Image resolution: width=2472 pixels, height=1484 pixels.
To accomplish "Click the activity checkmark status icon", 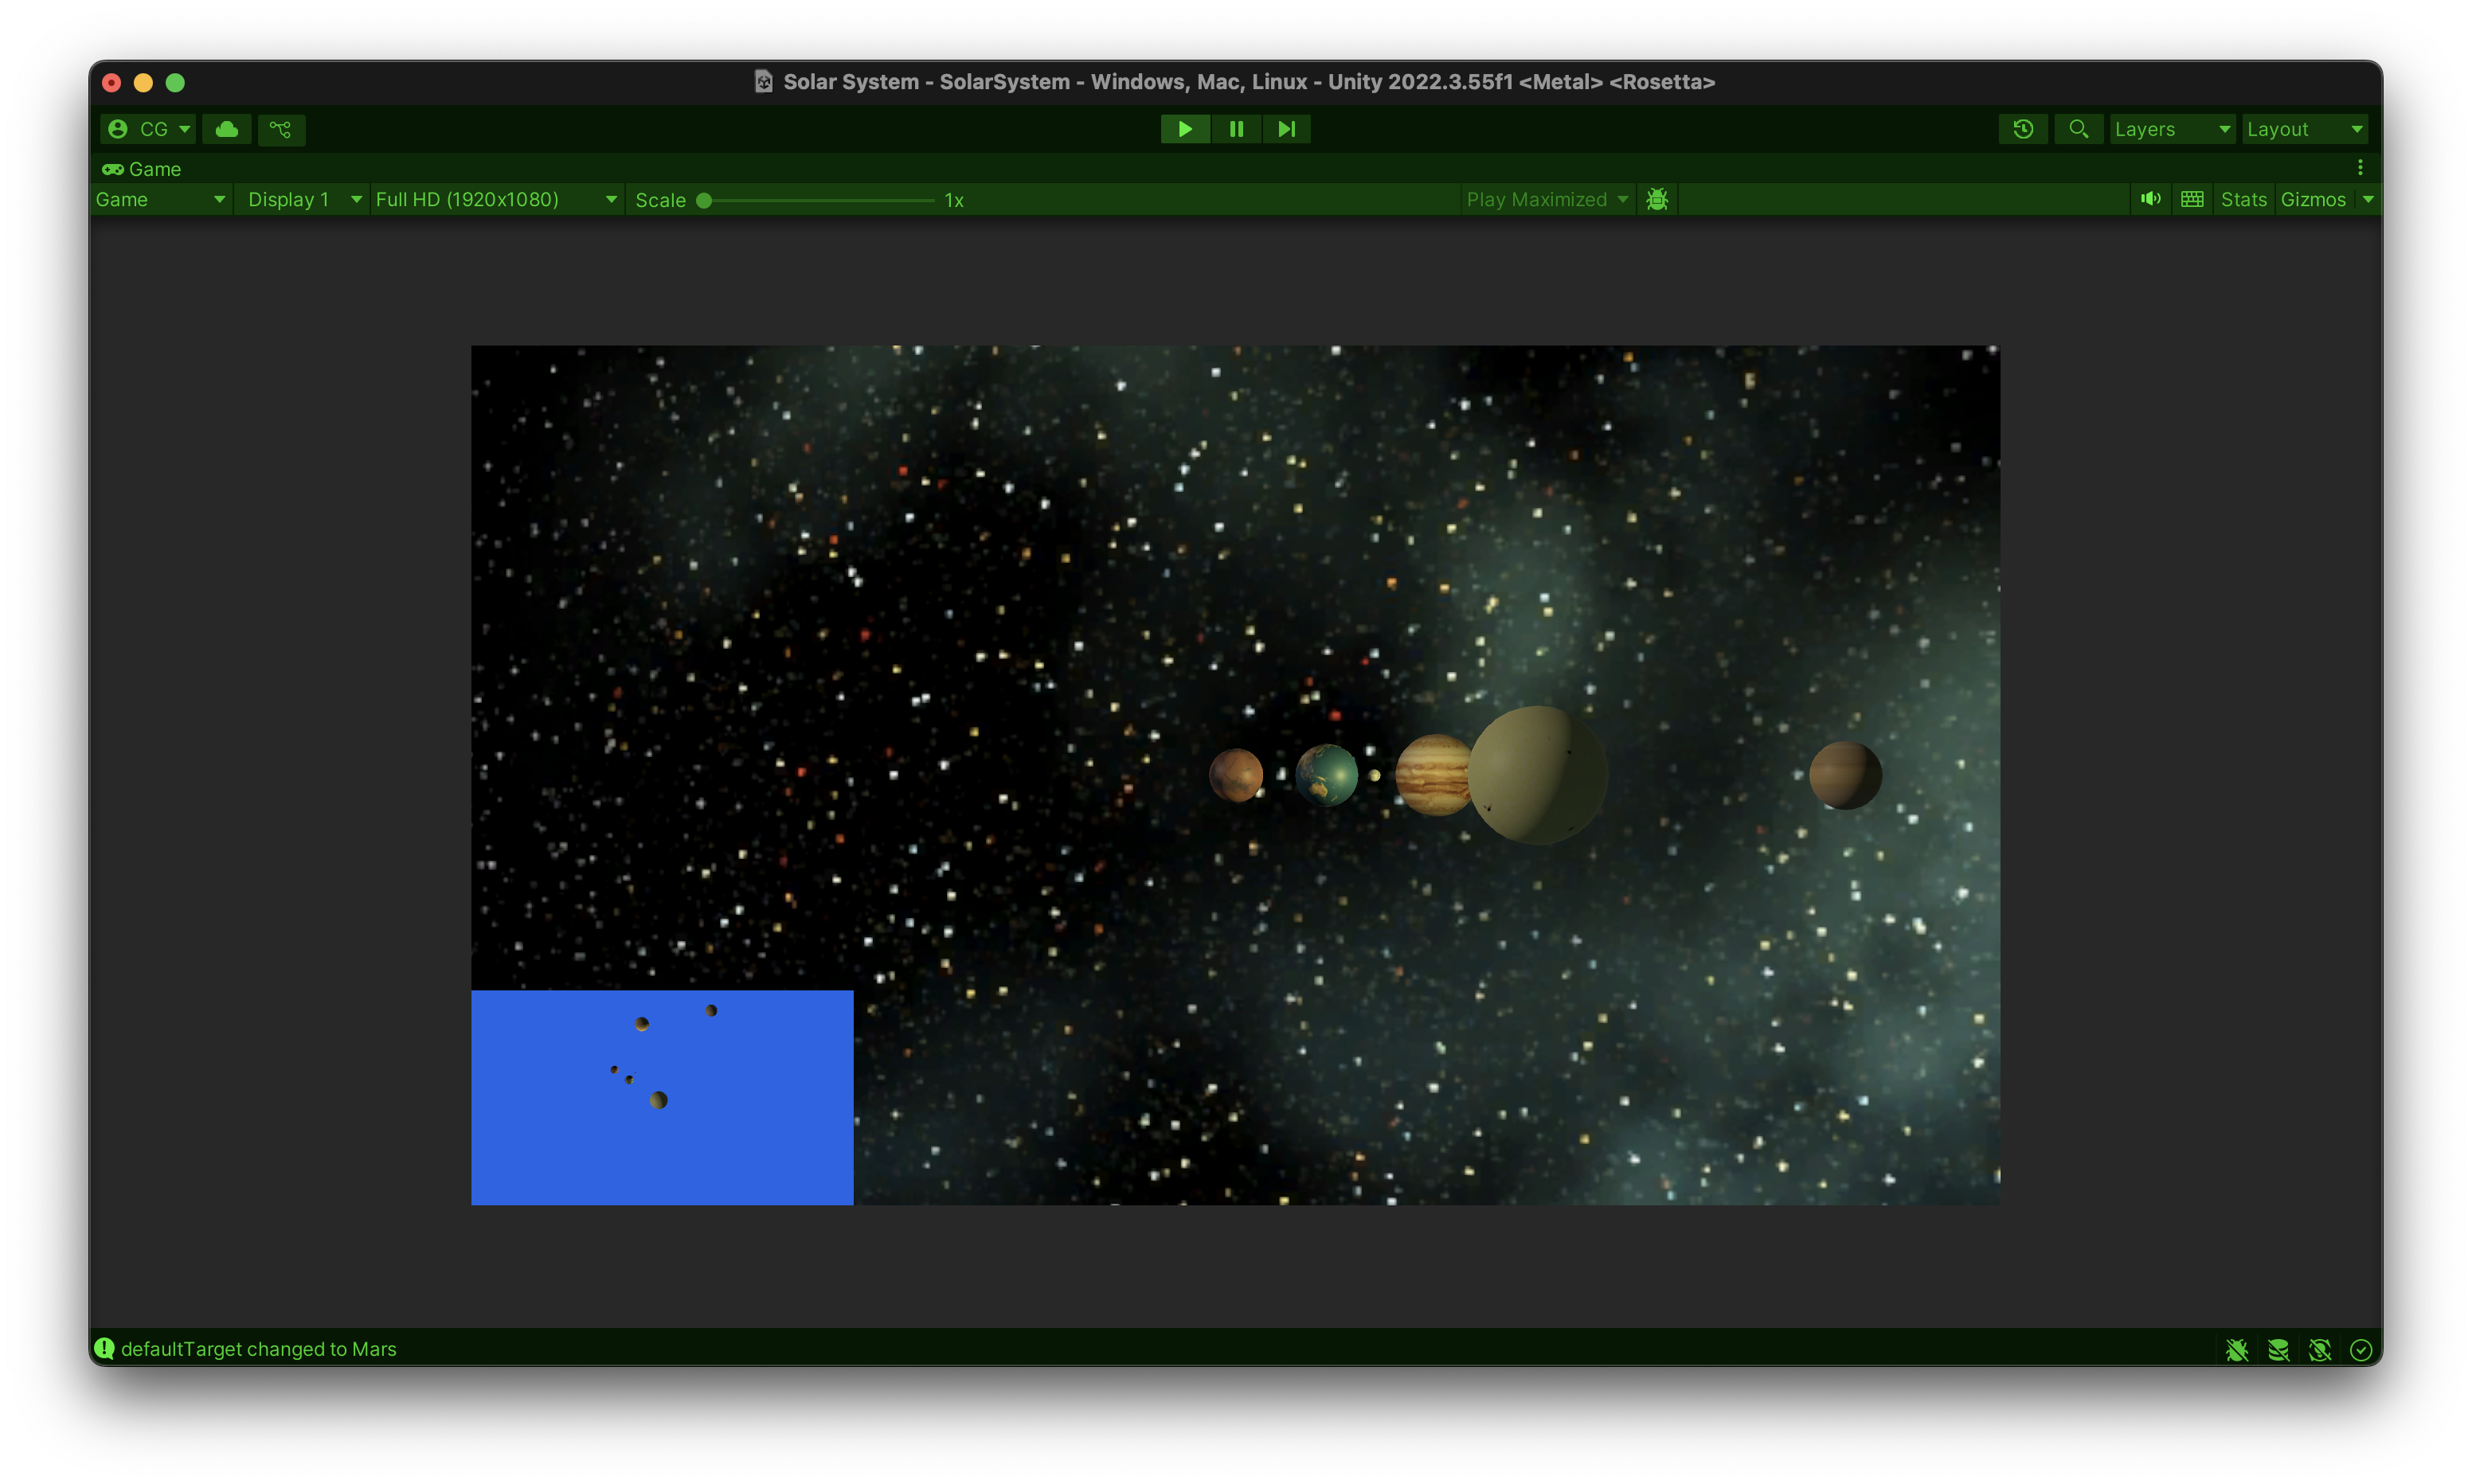I will pyautogui.click(x=2361, y=1350).
